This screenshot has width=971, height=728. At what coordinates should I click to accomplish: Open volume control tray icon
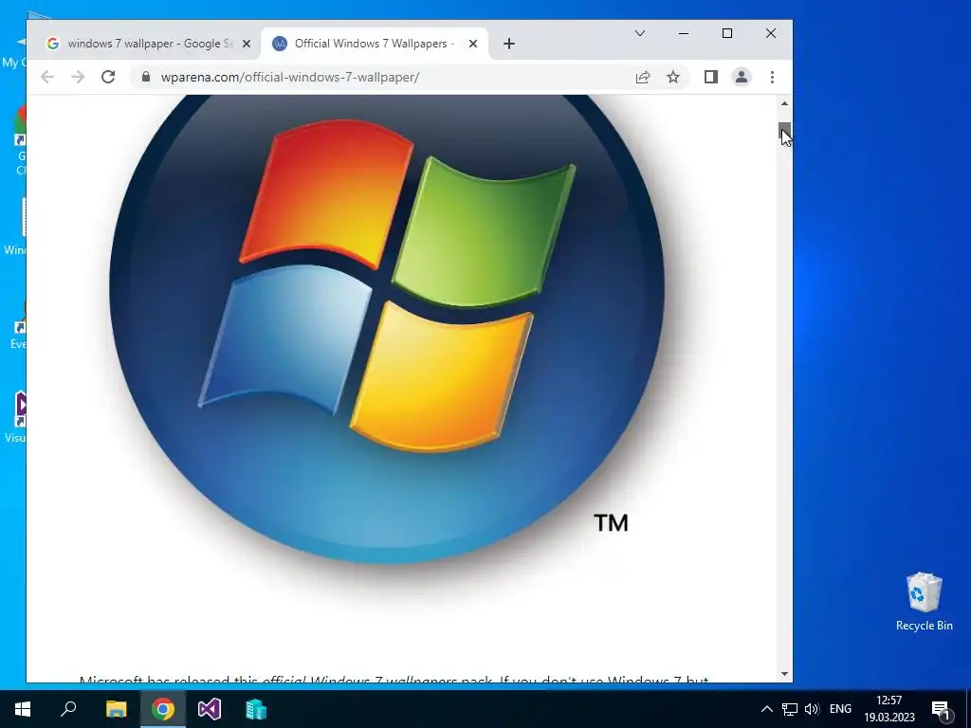point(812,709)
